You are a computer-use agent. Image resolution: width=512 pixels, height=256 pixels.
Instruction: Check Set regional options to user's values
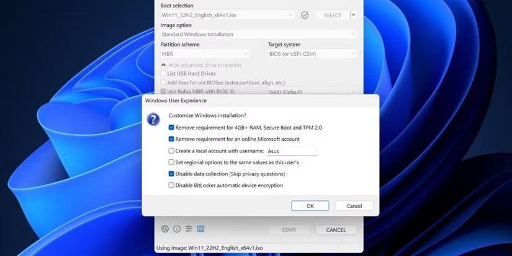point(171,162)
